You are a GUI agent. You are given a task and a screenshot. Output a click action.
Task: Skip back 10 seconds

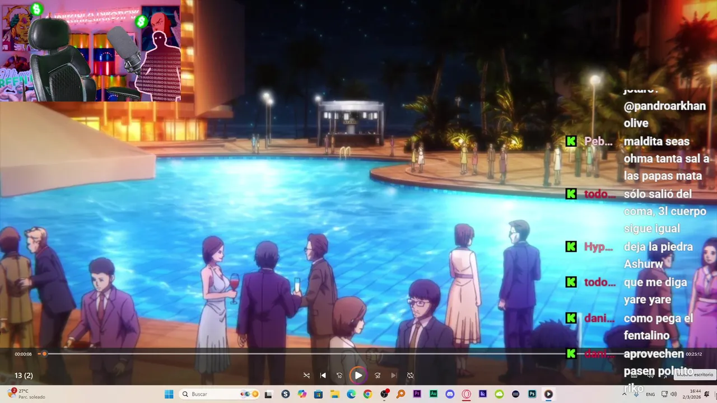point(339,376)
